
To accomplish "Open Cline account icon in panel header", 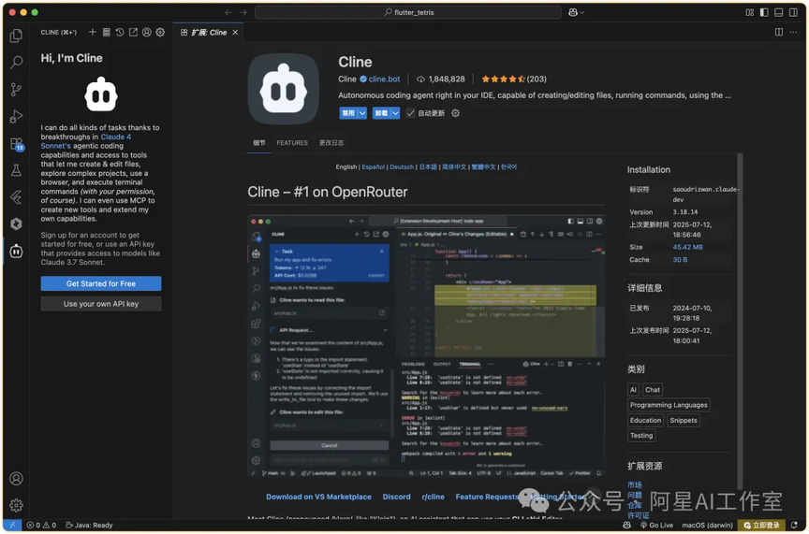I will [x=146, y=32].
